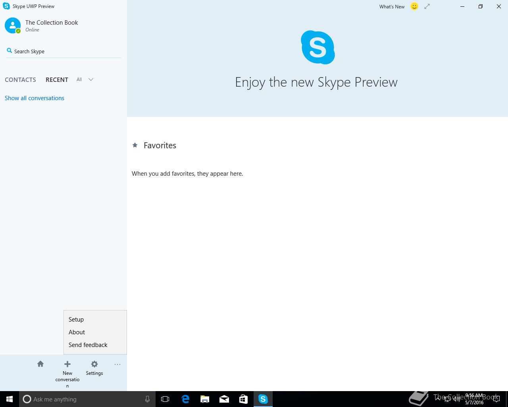Click the Favorites heading
Screen dimensions: 508x407
[x=160, y=145]
